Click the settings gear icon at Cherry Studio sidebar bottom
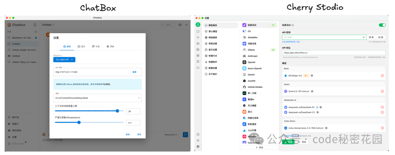Image resolution: width=395 pixels, height=155 pixels. tap(198, 147)
